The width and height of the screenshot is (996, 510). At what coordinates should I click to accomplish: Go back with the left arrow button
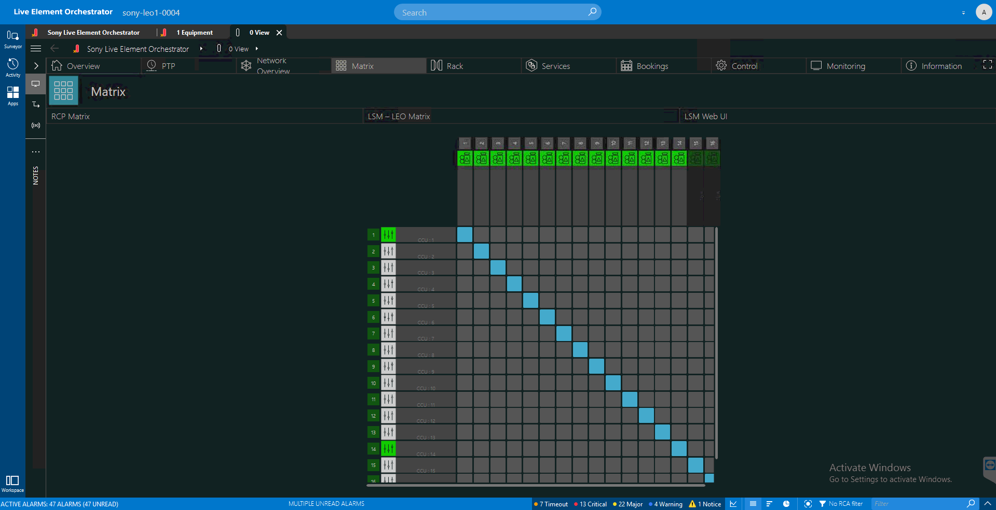54,49
